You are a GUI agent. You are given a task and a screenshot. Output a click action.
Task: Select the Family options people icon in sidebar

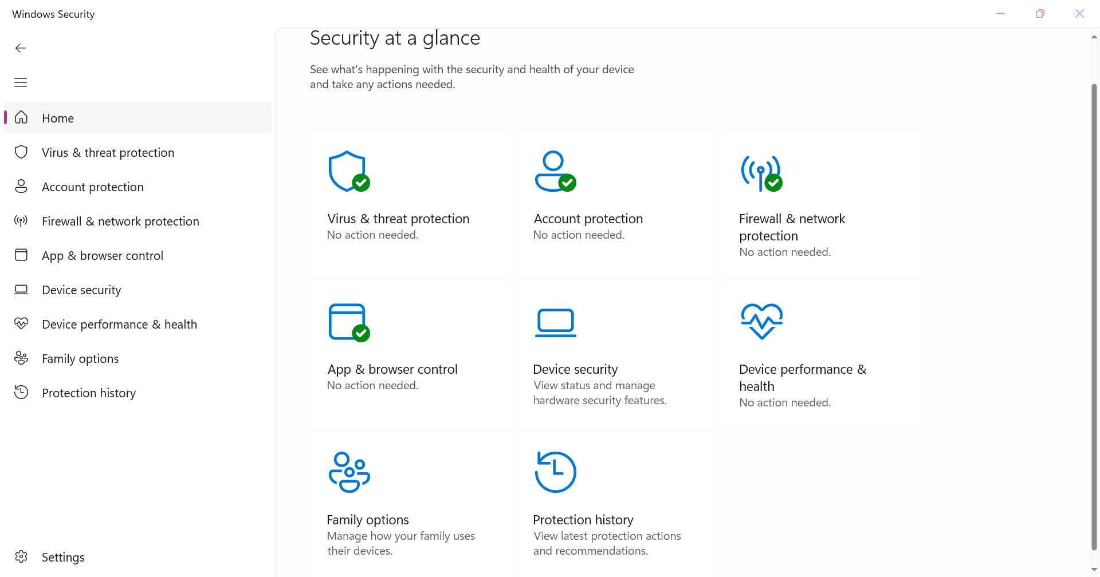coord(21,358)
